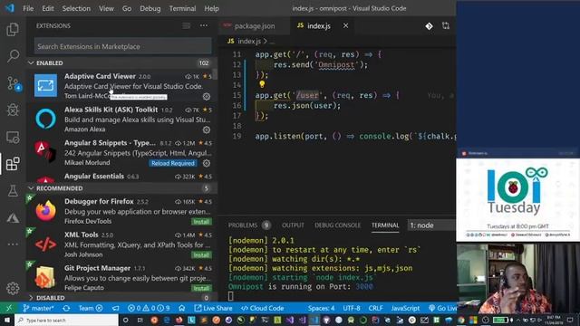Click the home icon in status bar
Screen dimensions: 580x326
(x=181, y=308)
